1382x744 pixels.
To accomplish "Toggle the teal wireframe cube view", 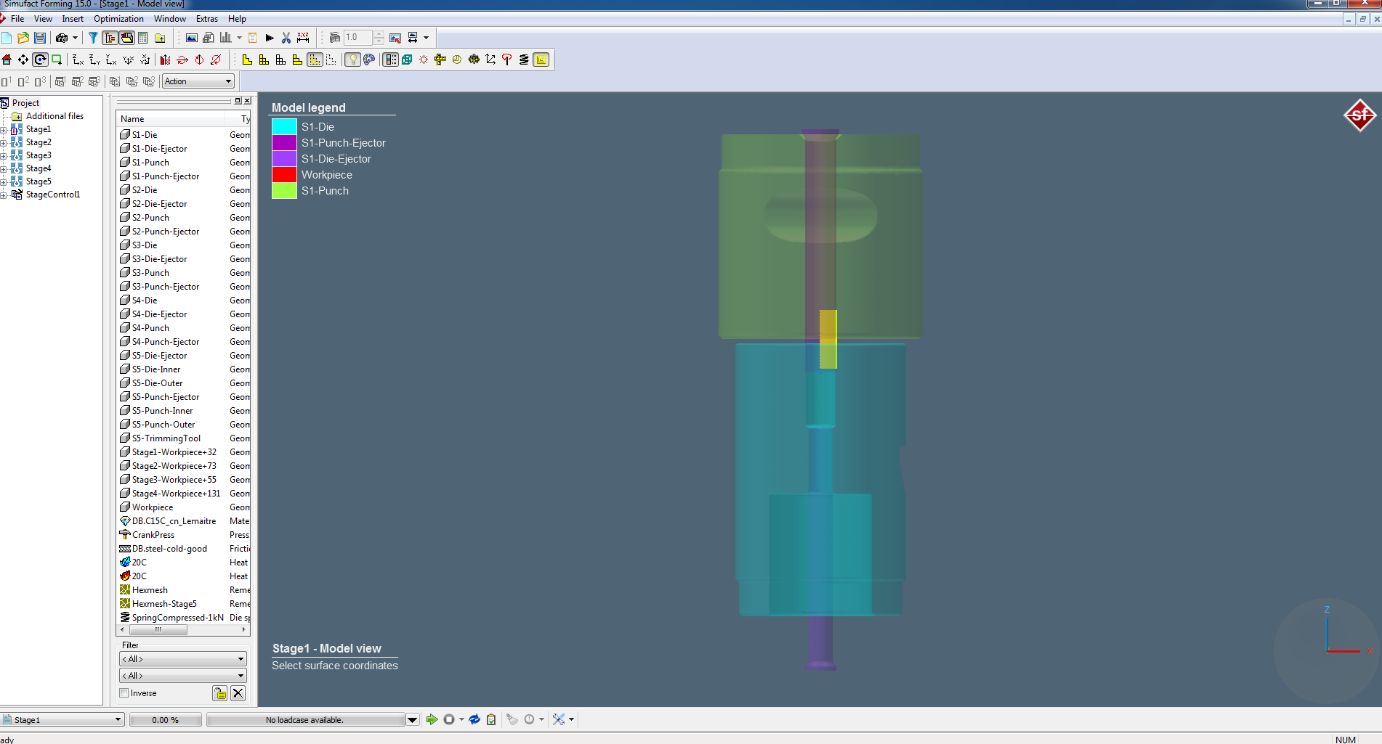I will tap(407, 60).
